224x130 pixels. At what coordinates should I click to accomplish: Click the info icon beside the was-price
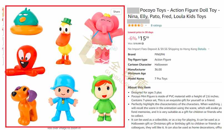pyautogui.click(x=143, y=44)
